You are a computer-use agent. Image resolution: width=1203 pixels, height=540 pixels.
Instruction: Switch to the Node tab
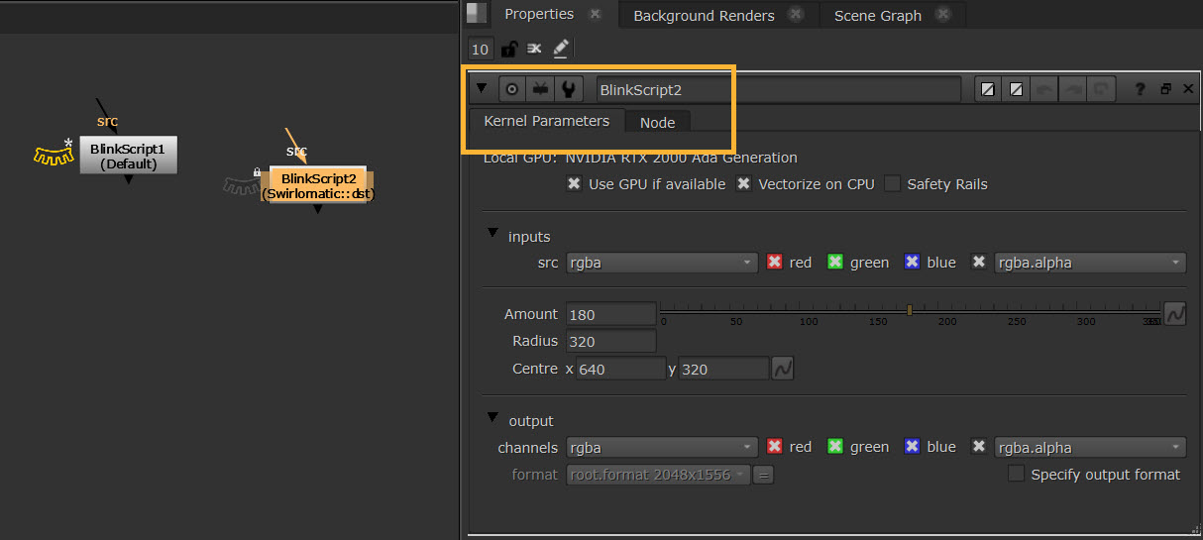click(657, 123)
